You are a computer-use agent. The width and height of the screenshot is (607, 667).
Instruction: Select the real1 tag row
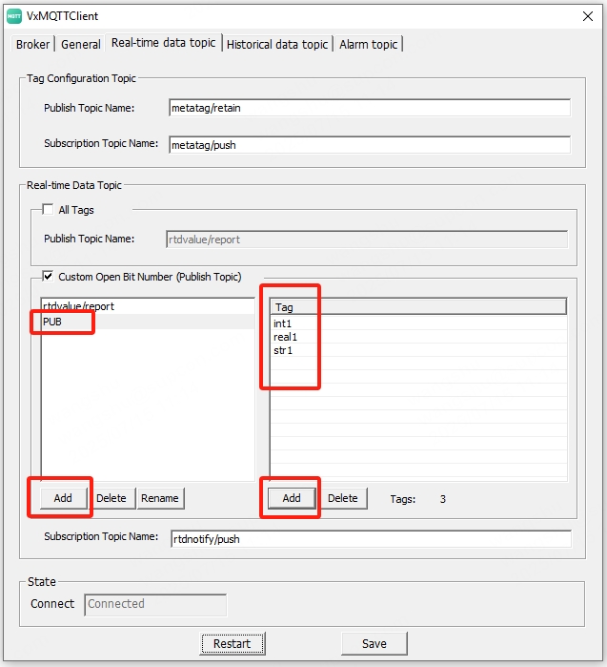418,337
